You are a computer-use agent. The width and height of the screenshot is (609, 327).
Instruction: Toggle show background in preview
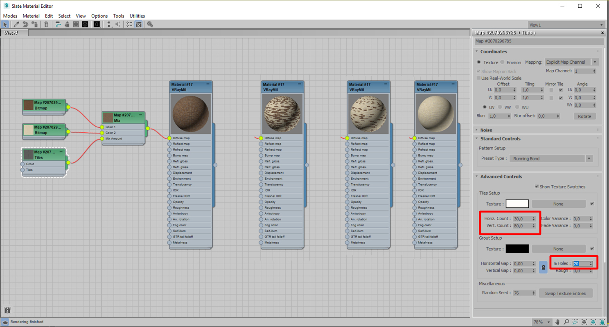pyautogui.click(x=85, y=24)
